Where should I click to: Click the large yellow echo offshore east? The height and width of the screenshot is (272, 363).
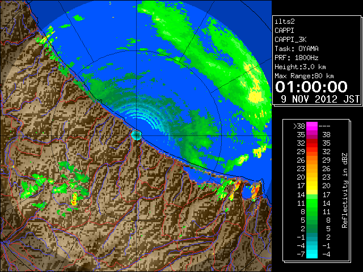point(256,96)
